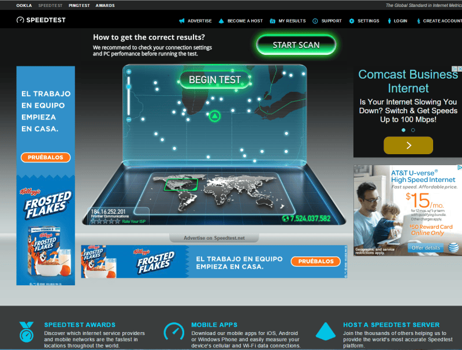This screenshot has height=350, width=462.
Task: Click the map zoom slider handle
Action: [129, 87]
